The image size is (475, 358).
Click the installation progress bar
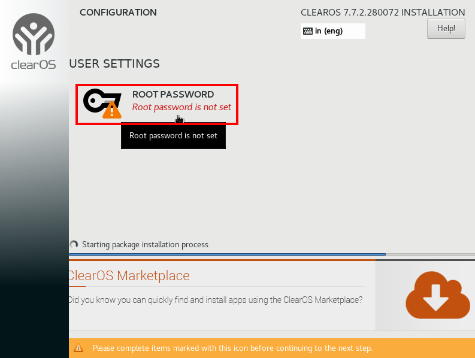pos(272,254)
